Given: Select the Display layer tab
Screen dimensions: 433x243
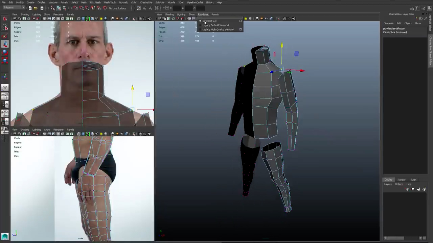Looking at the screenshot, I should pyautogui.click(x=388, y=180).
